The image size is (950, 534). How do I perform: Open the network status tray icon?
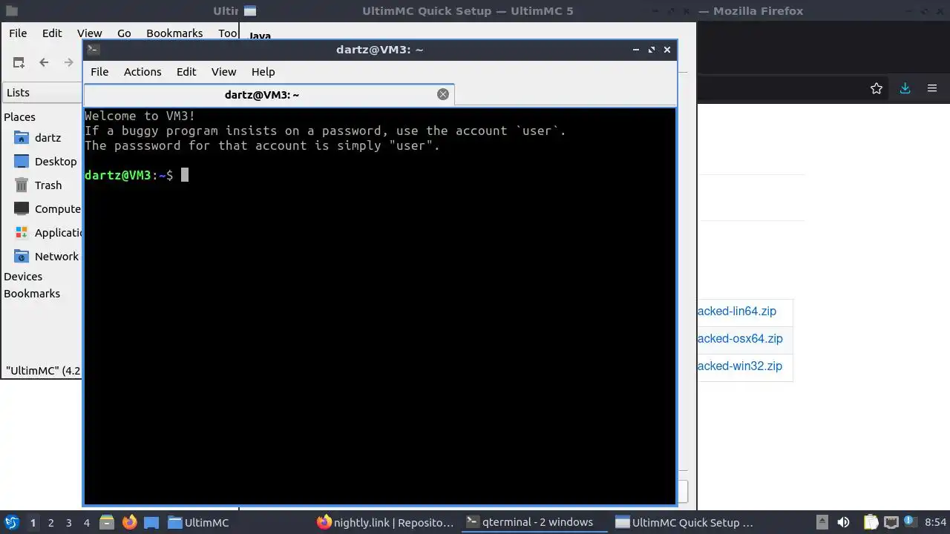click(x=891, y=522)
